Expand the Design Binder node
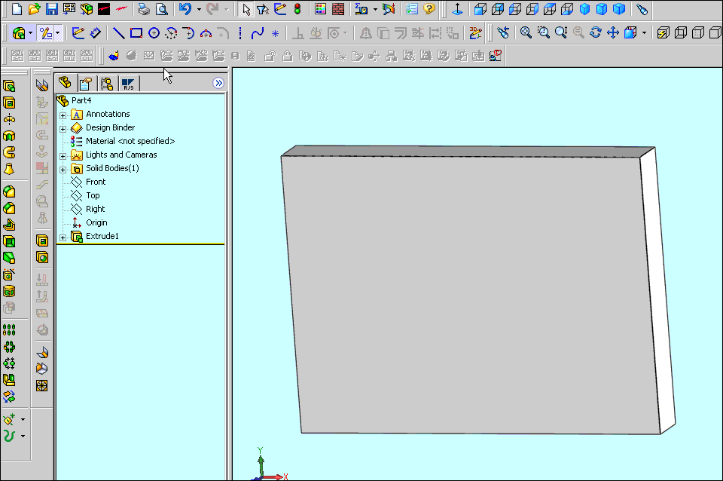The image size is (723, 481). (63, 129)
